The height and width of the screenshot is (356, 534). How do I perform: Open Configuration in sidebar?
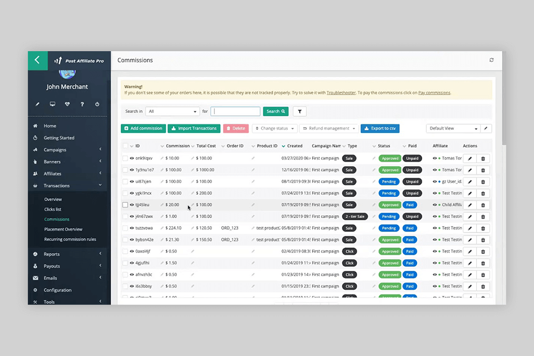pos(57,290)
